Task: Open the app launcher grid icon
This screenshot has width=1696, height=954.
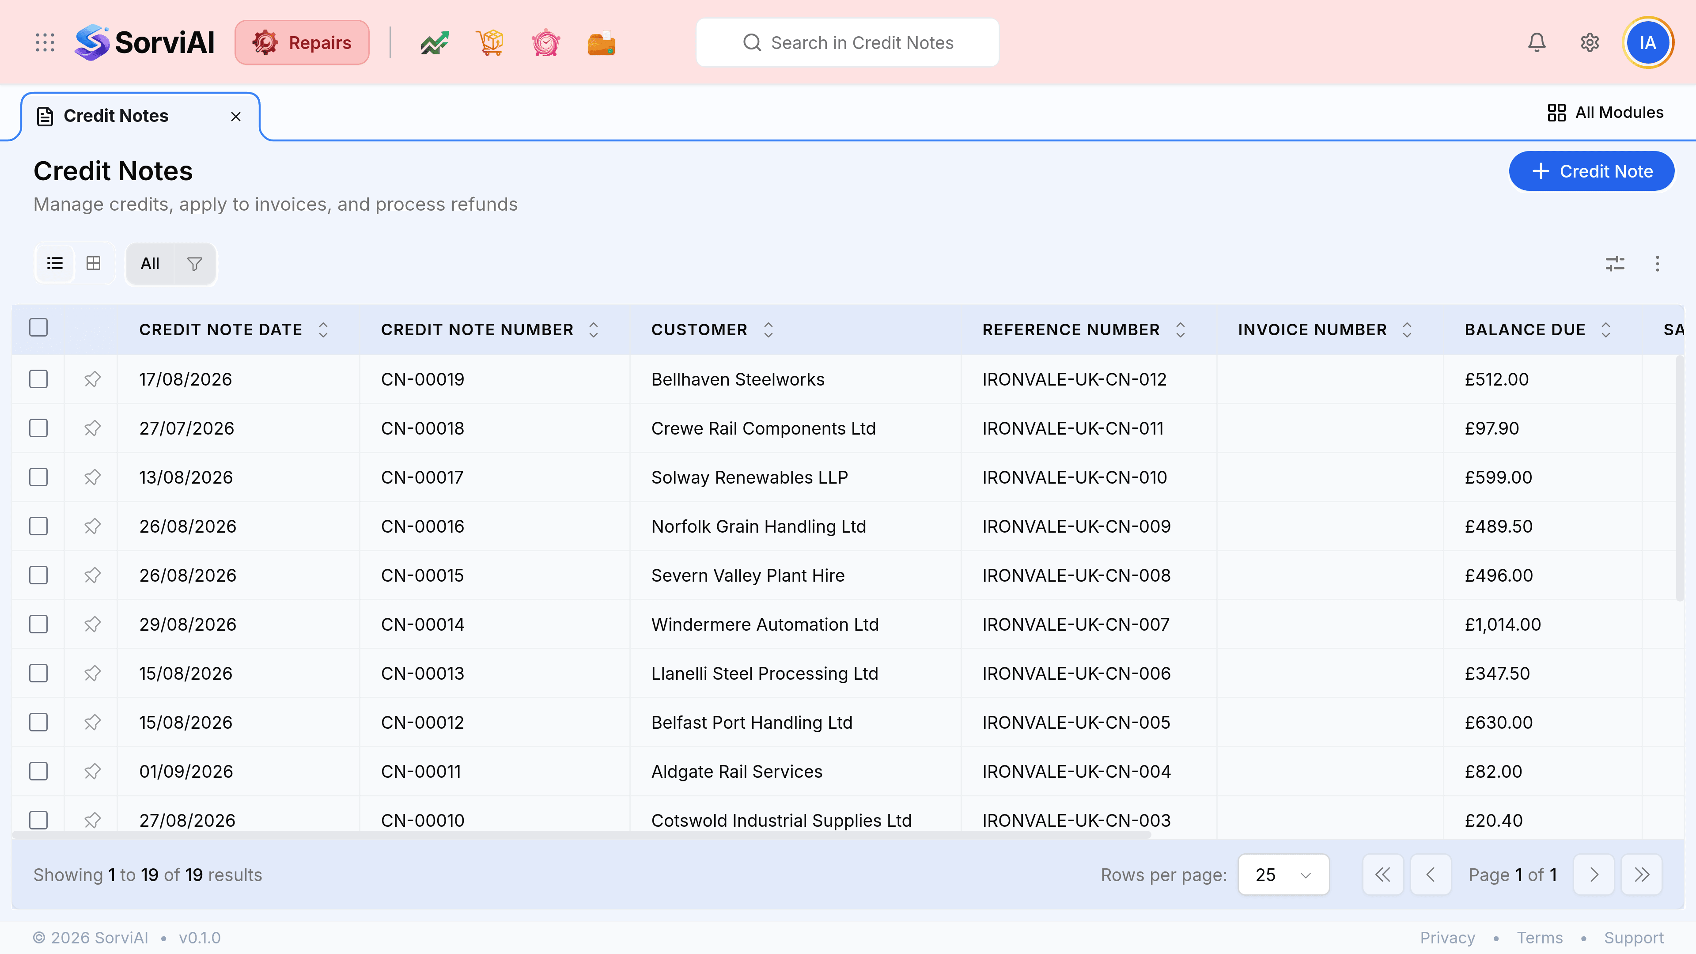Action: [x=45, y=43]
